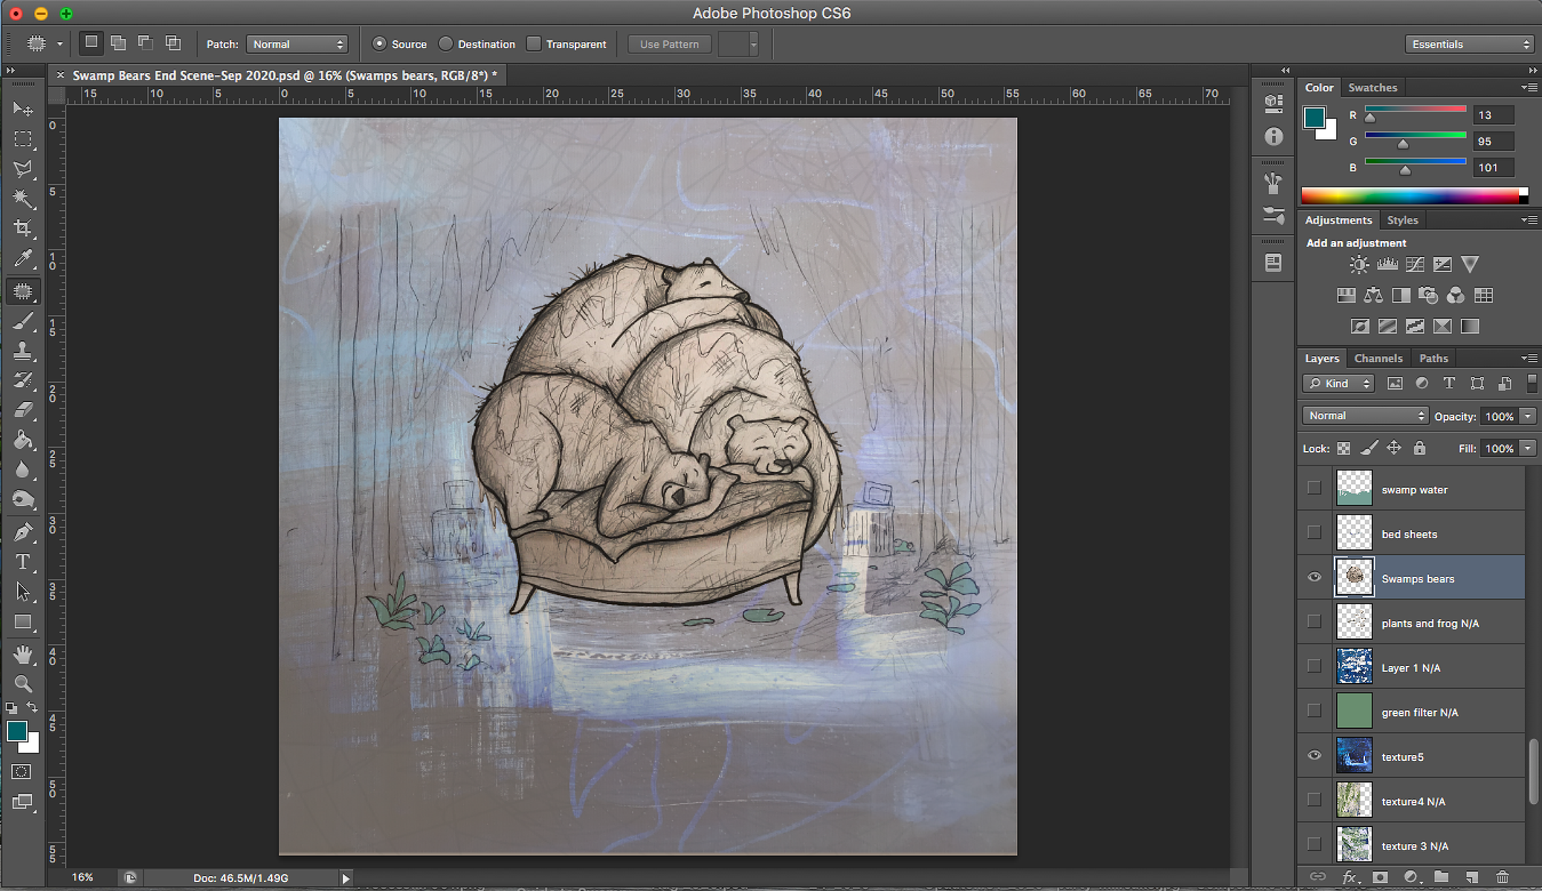This screenshot has width=1542, height=891.
Task: Show the plants and frog N/A layer
Action: pos(1314,622)
